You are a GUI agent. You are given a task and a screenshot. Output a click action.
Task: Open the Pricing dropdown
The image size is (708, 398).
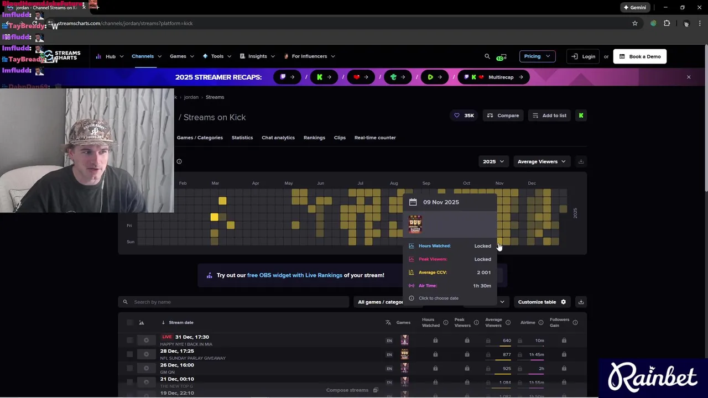[537, 56]
